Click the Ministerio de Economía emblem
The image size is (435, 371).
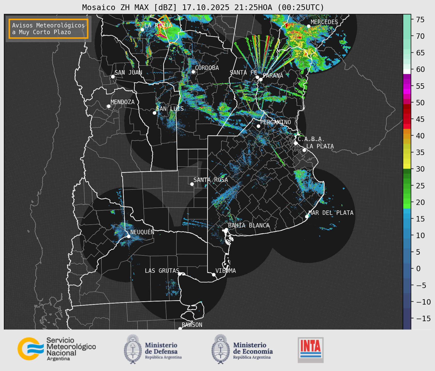click(x=220, y=349)
